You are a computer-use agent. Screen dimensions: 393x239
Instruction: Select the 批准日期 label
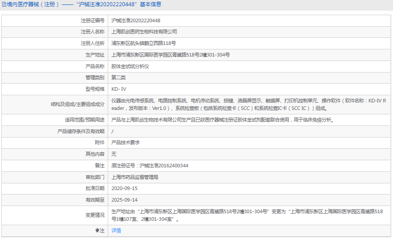point(95,188)
